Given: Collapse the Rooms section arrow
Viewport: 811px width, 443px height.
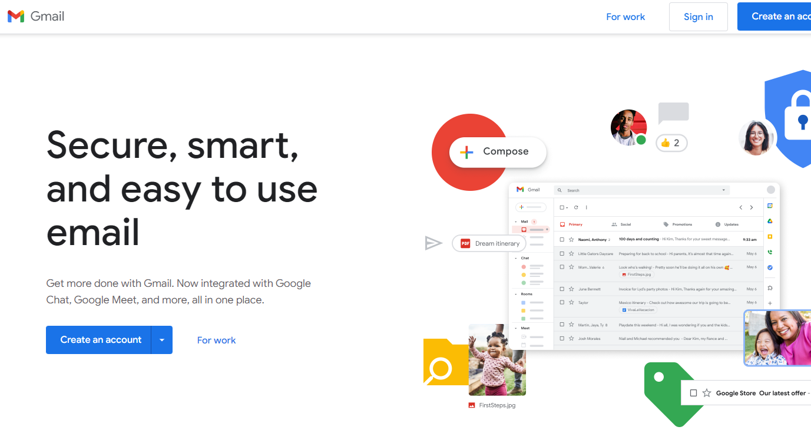Looking at the screenshot, I should tap(515, 294).
